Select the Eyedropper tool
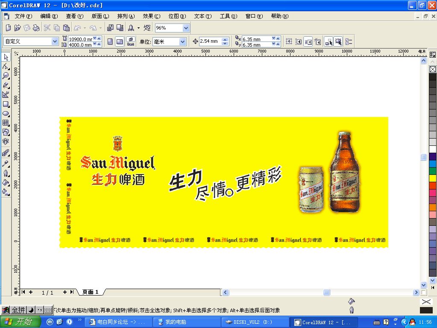This screenshot has width=437, height=328. click(6, 163)
